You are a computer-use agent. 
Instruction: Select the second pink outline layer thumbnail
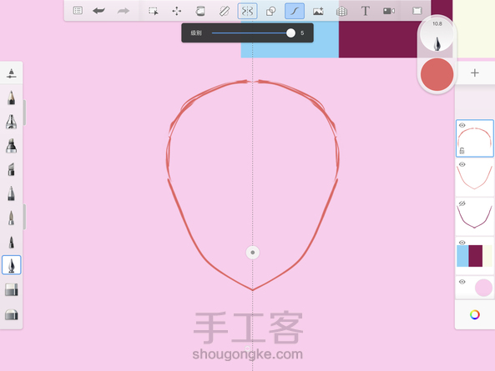tap(474, 177)
